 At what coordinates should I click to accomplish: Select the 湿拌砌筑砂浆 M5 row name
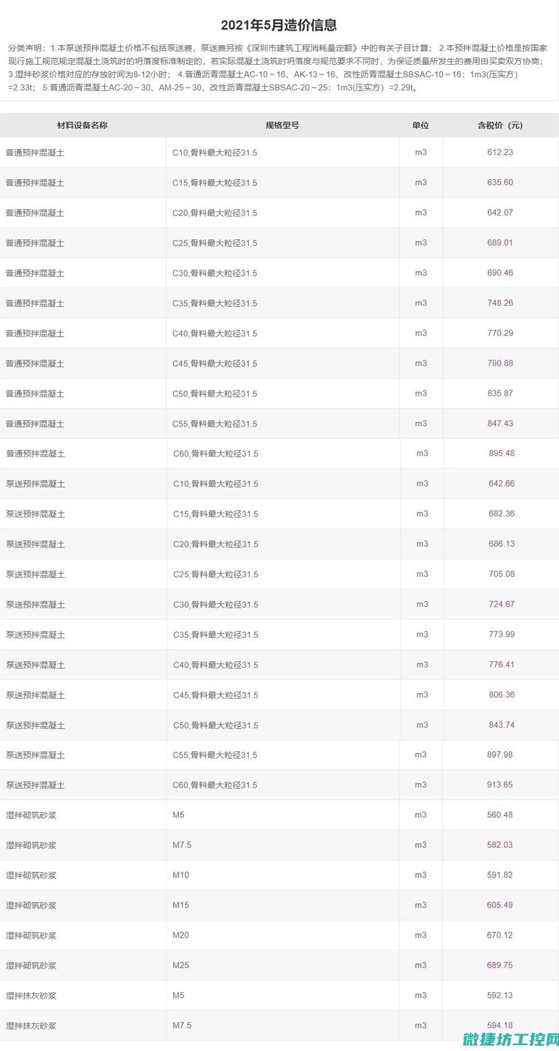pos(31,815)
